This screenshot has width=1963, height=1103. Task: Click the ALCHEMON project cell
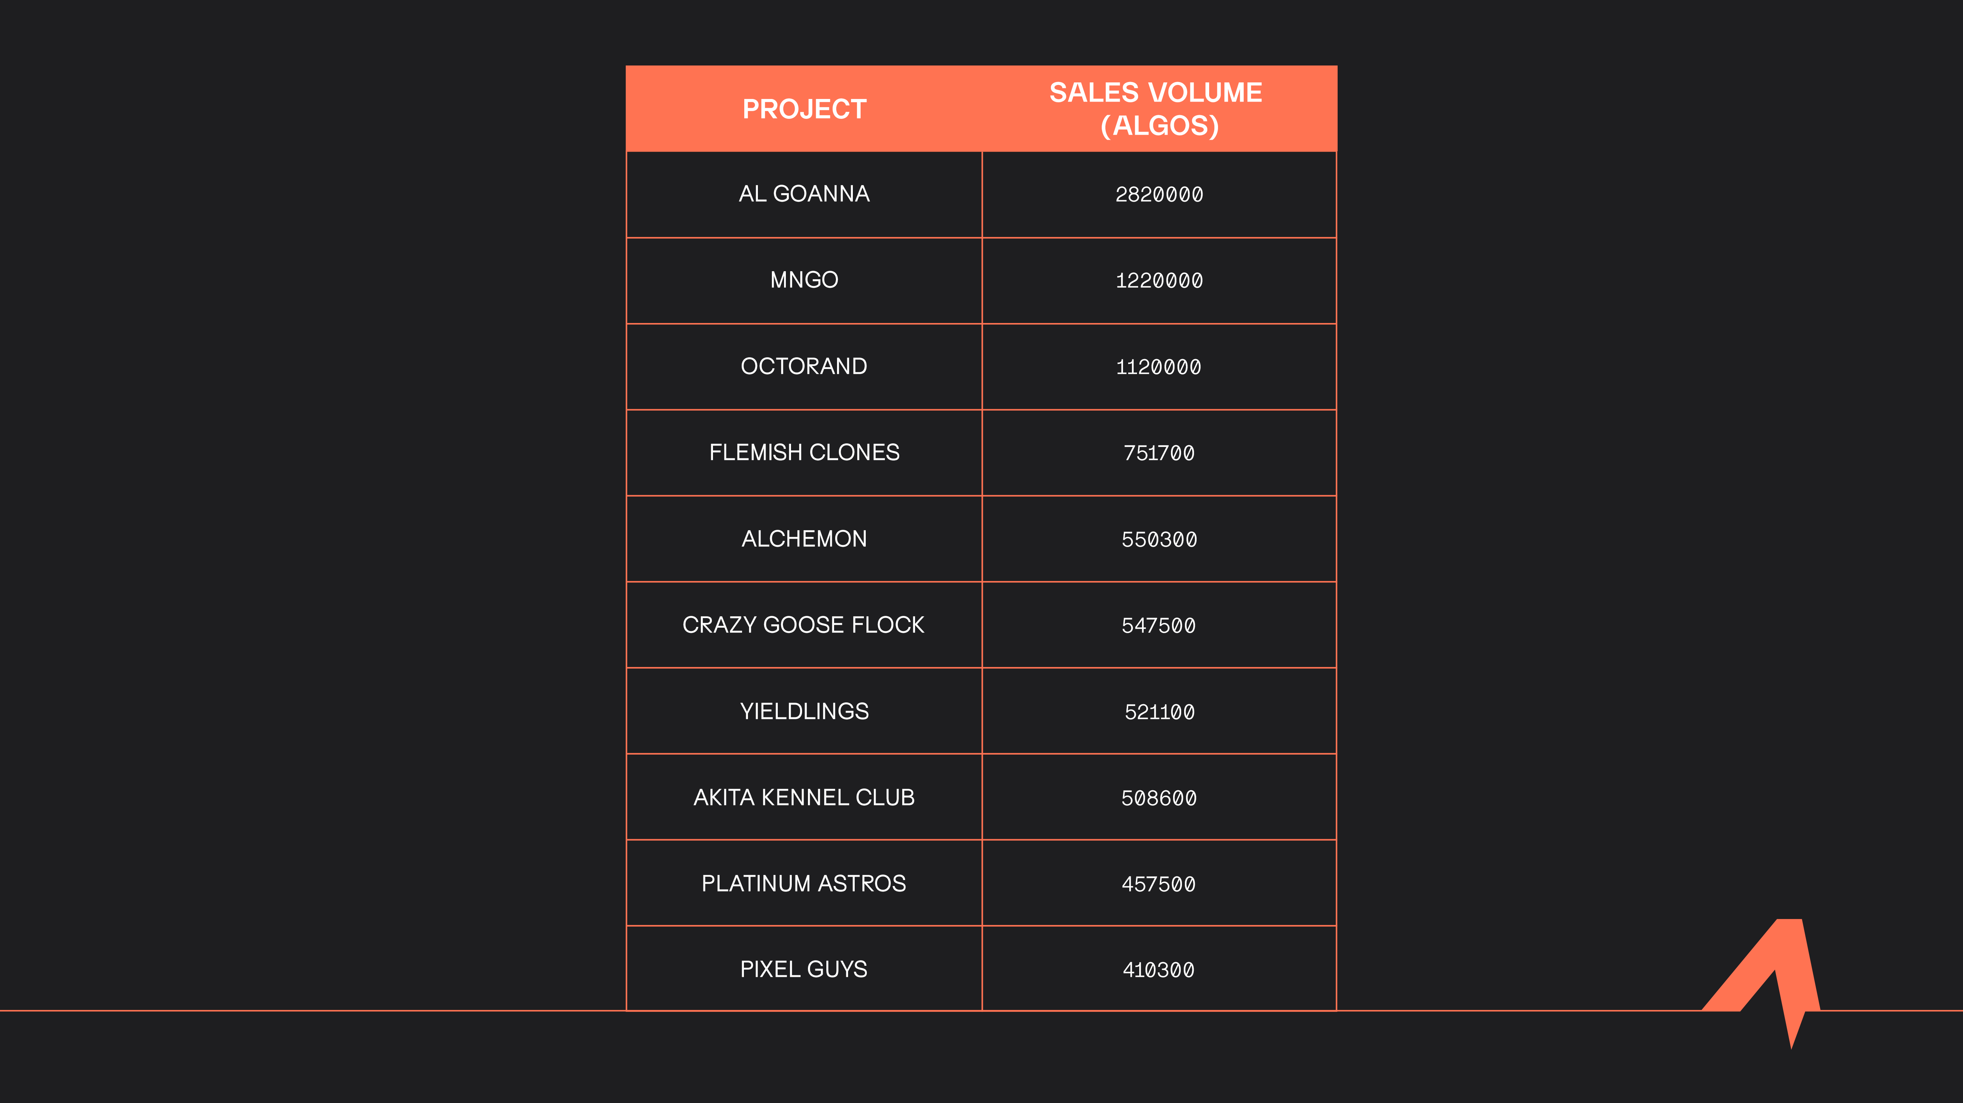(804, 539)
